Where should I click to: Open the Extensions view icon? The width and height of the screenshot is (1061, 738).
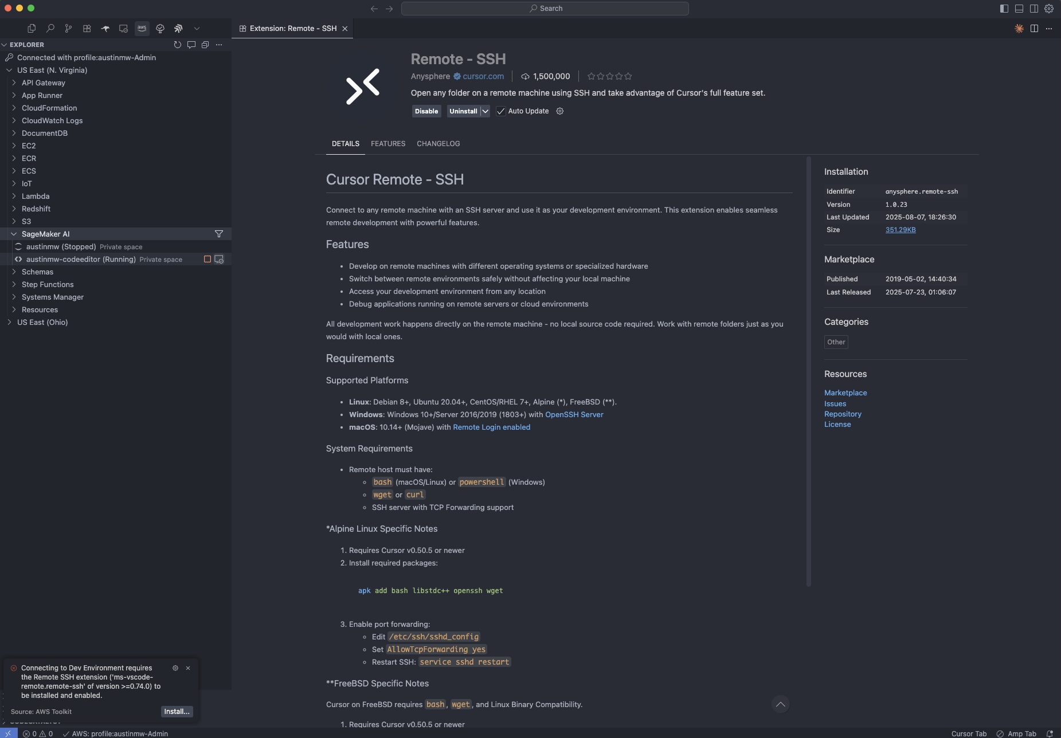87,28
